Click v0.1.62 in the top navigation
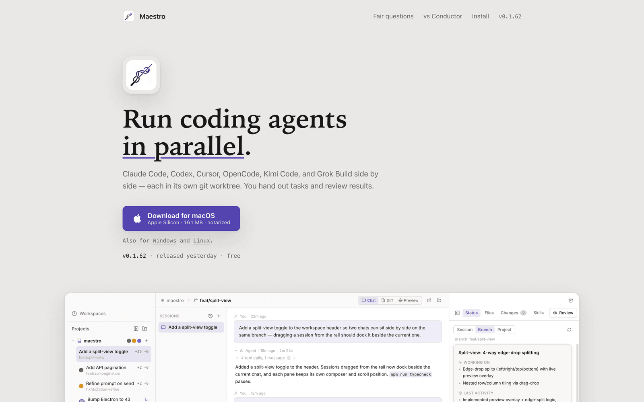644x402 pixels. (510, 16)
